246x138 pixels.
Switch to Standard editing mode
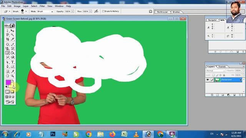8,92
